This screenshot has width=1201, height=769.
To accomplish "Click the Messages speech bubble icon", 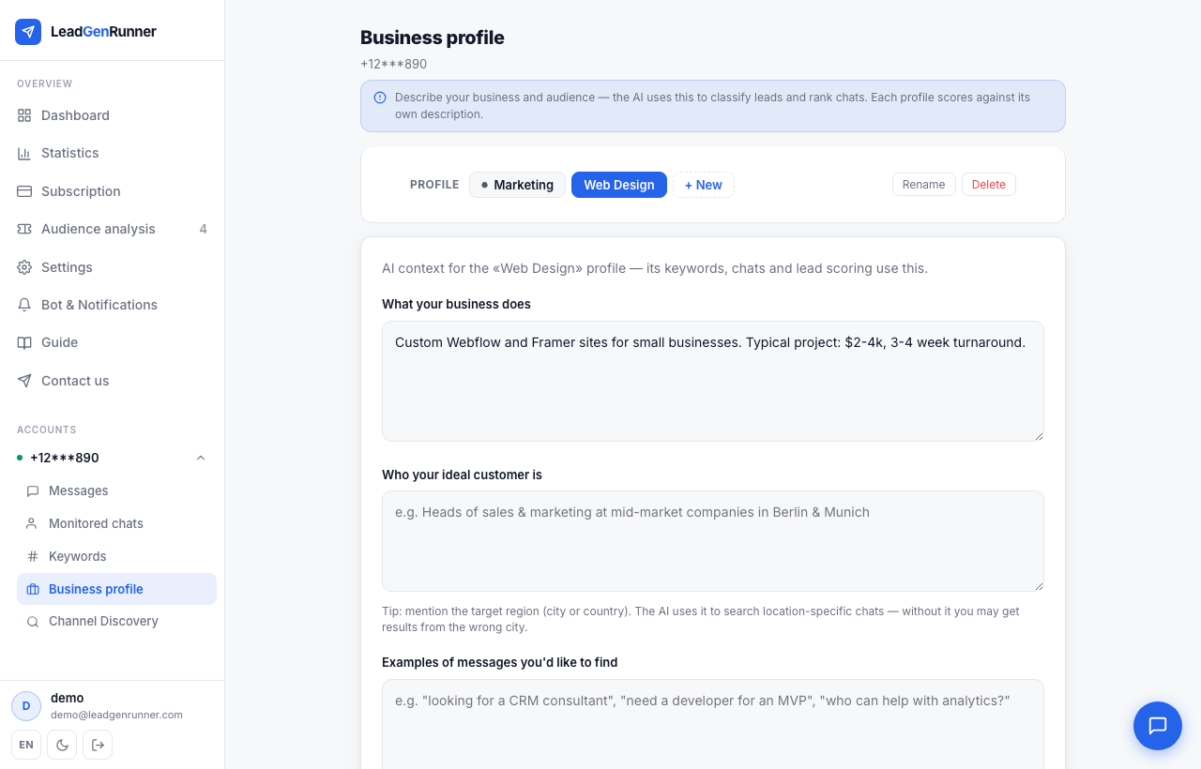I will click(x=33, y=490).
